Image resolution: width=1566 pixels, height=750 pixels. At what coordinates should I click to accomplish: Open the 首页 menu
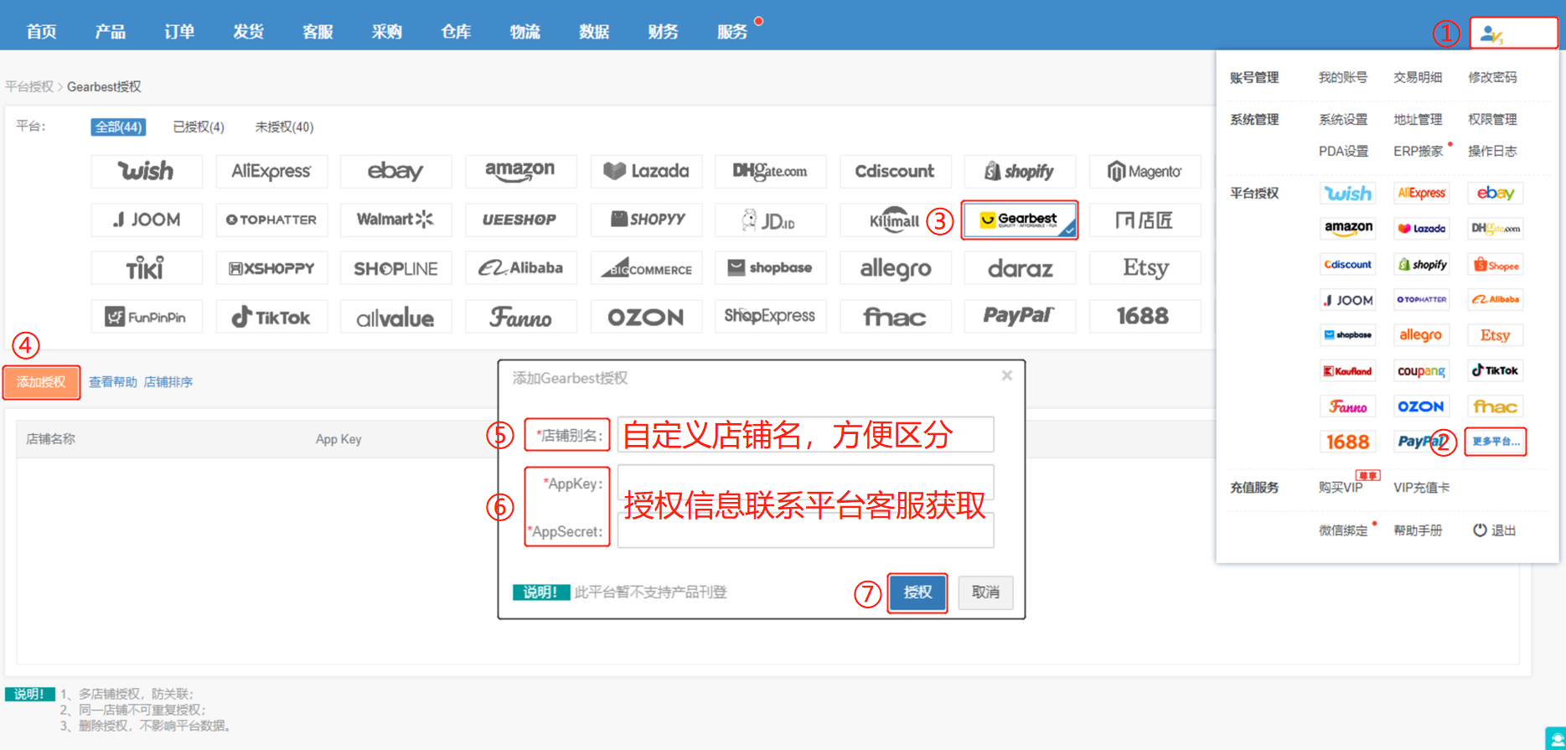point(42,32)
